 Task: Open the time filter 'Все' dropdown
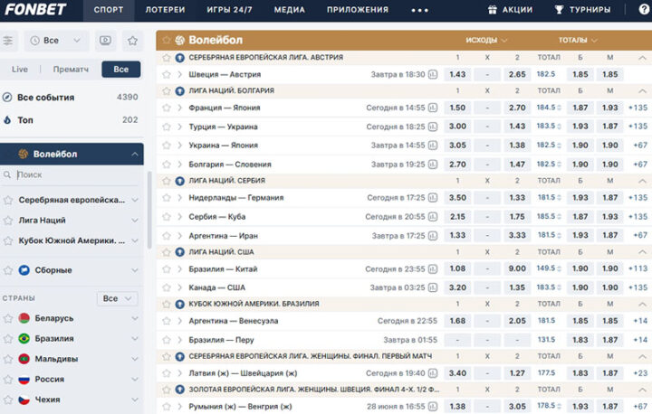(56, 41)
